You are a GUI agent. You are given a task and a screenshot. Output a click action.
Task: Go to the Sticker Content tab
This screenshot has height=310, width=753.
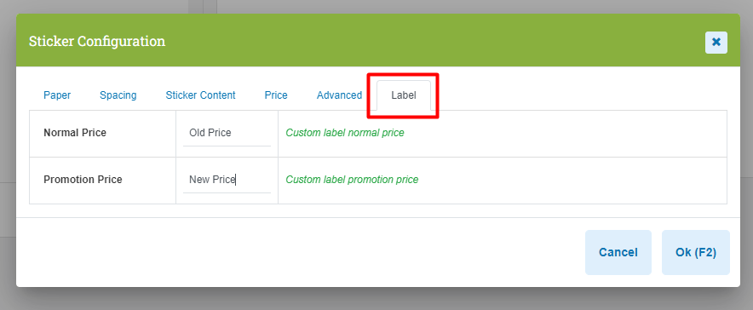(201, 95)
